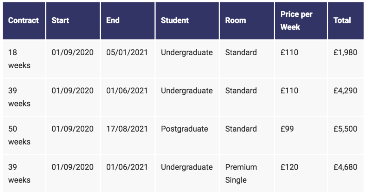This screenshot has height=195, width=367.
Task: Click the £4,290 total amount
Action: click(x=345, y=91)
